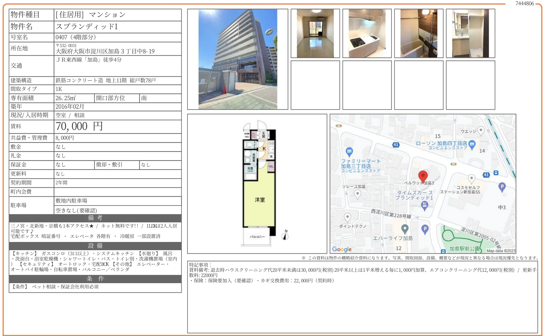This screenshot has width=546, height=336.
Task: Click the traffic light icon at the intersection
Action: point(453,164)
